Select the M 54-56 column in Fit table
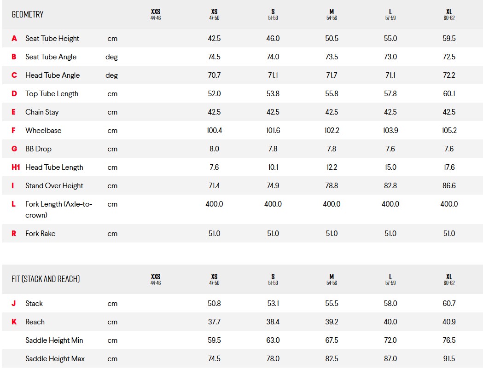This screenshot has height=369, width=483. pos(332,279)
